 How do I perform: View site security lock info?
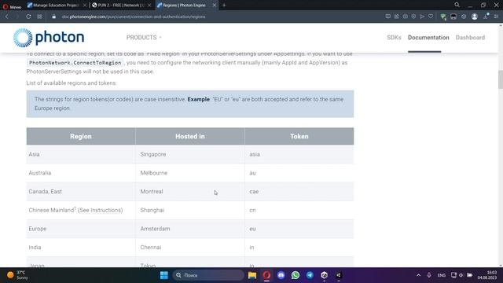pos(54,17)
